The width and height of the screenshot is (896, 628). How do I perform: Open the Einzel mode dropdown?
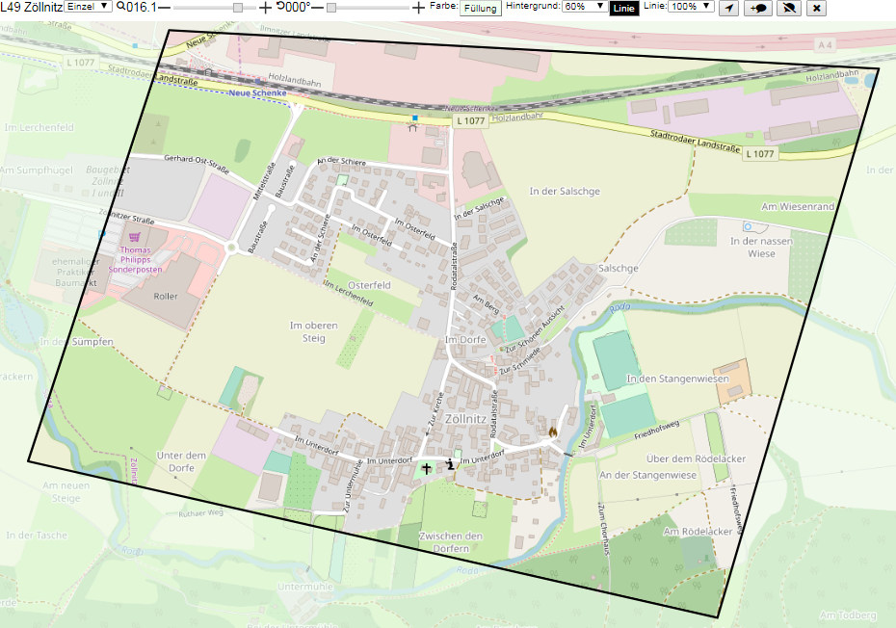(88, 7)
